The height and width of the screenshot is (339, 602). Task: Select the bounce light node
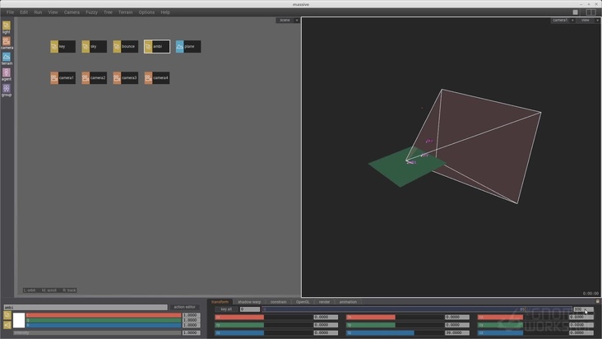(x=125, y=47)
